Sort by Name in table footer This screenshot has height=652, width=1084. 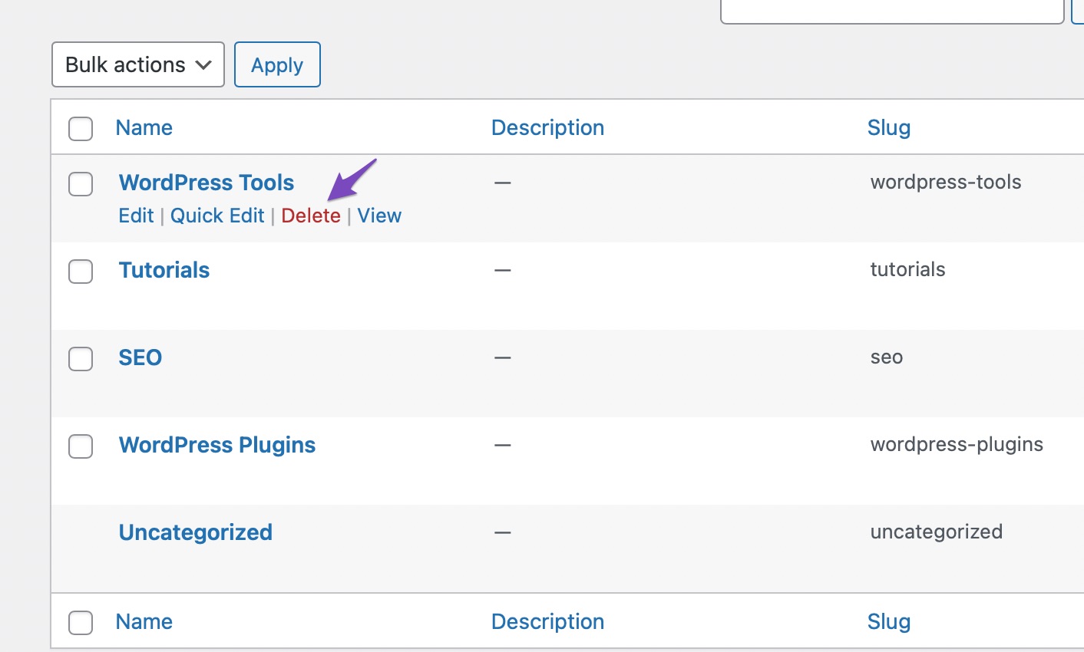pyautogui.click(x=144, y=621)
